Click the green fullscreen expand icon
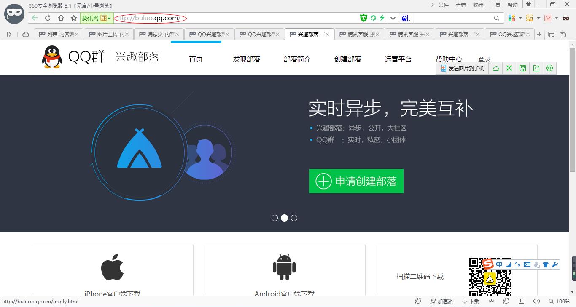This screenshot has height=307, width=576. 509,68
